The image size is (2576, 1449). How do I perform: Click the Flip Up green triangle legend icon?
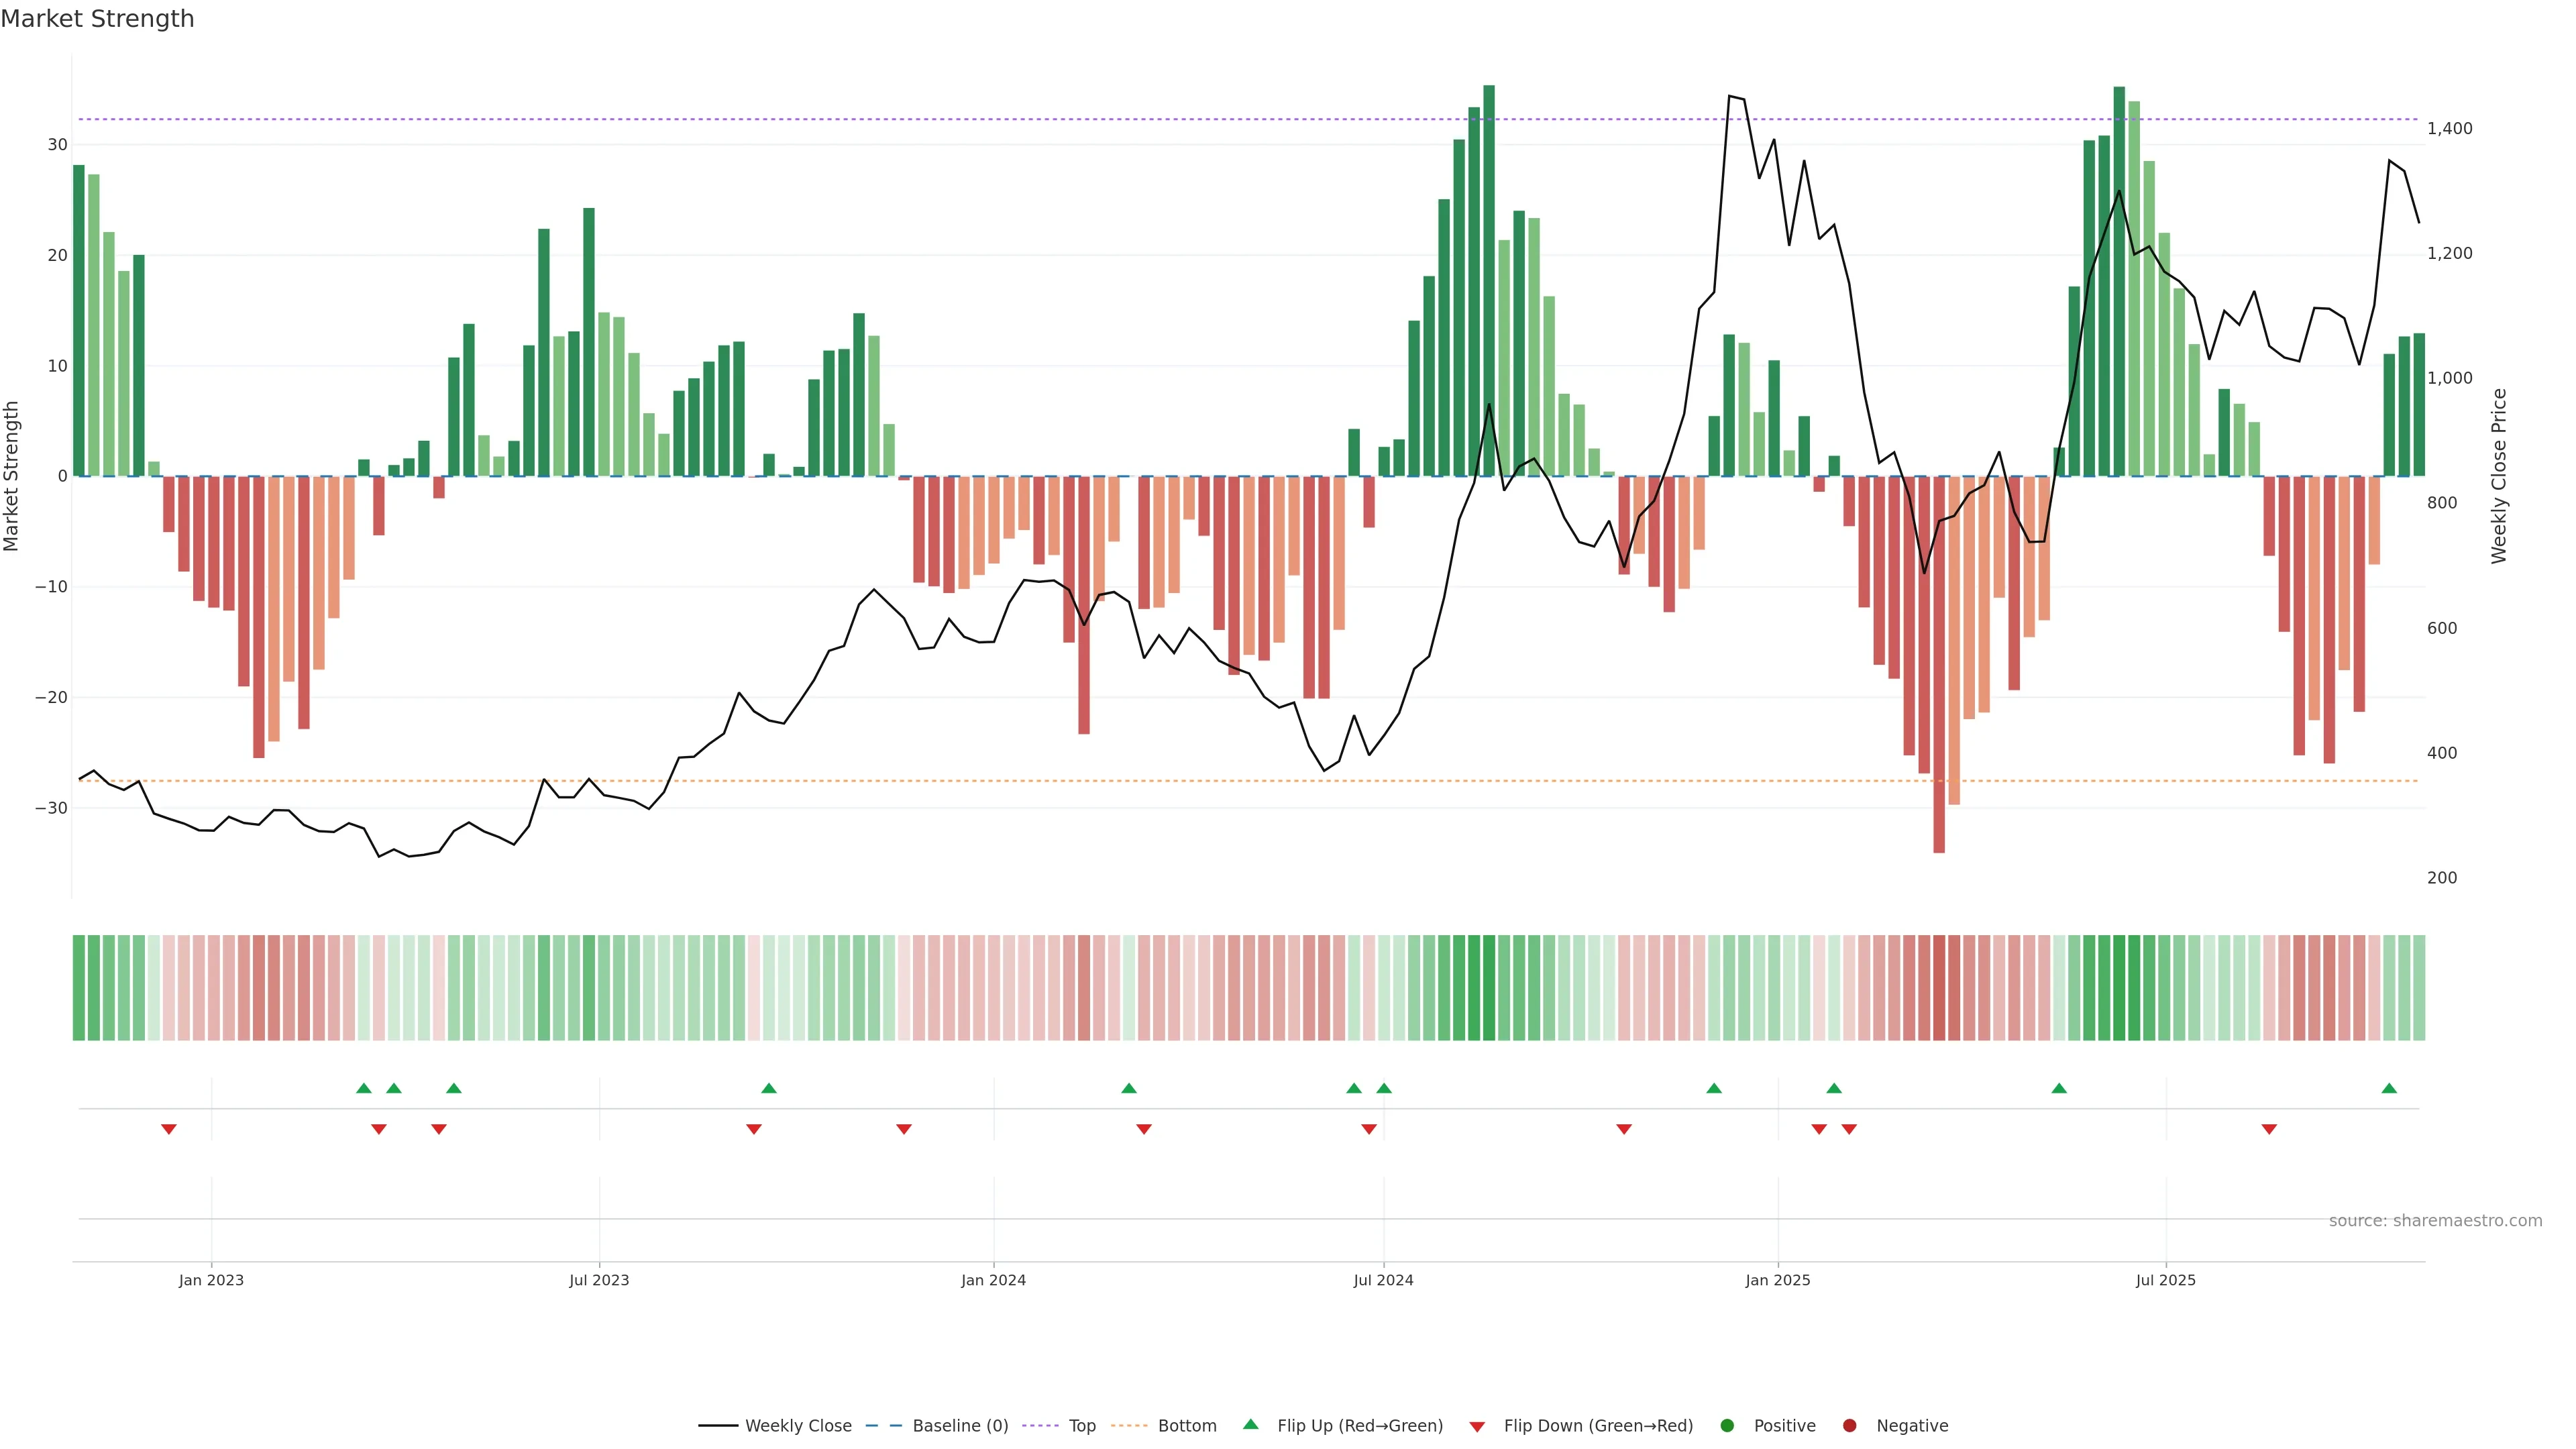[1250, 1424]
